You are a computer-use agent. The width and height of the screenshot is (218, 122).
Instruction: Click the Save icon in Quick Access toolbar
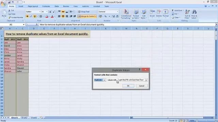click(x=9, y=2)
